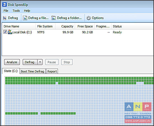Expand the Defrag button dropdown arrow

point(40,62)
